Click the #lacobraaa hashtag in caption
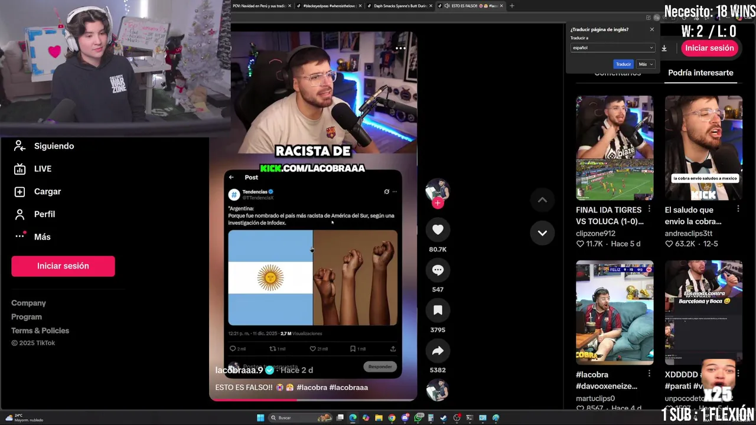Image resolution: width=756 pixels, height=425 pixels. tap(348, 387)
